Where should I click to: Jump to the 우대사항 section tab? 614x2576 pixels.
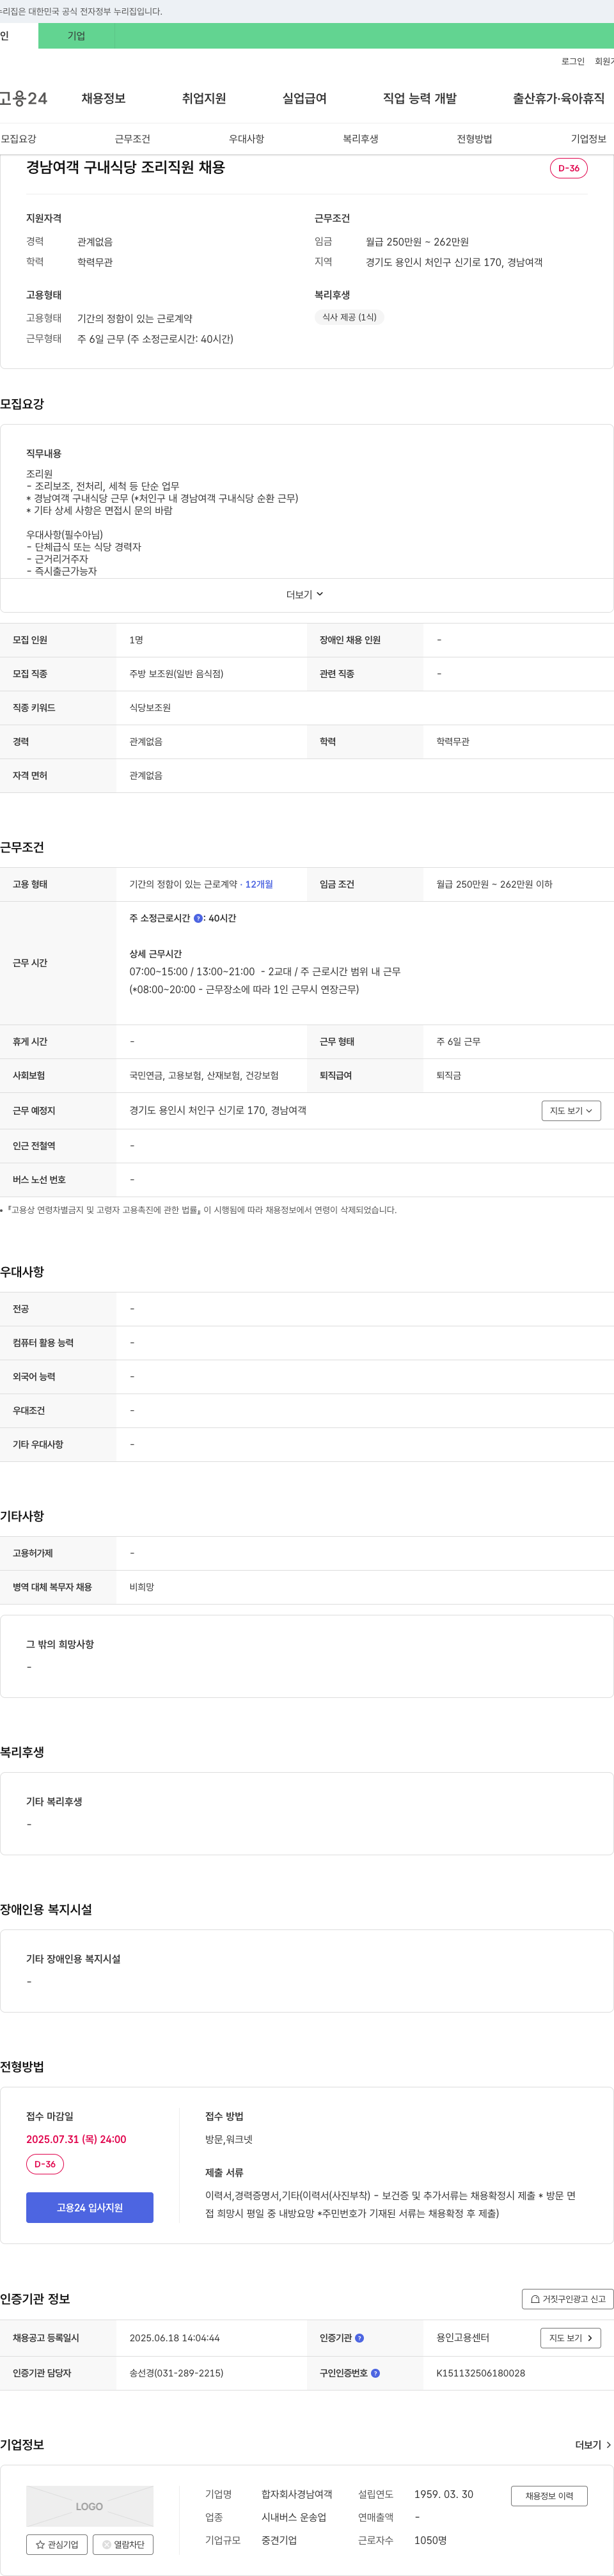(x=246, y=139)
